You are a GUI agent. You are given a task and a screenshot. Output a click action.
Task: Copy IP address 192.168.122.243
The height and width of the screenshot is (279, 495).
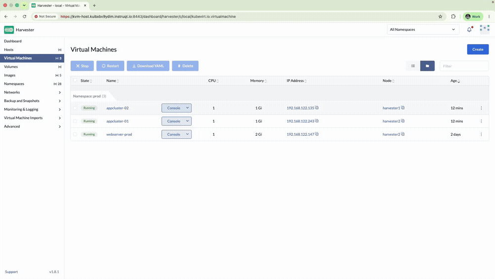point(317,121)
